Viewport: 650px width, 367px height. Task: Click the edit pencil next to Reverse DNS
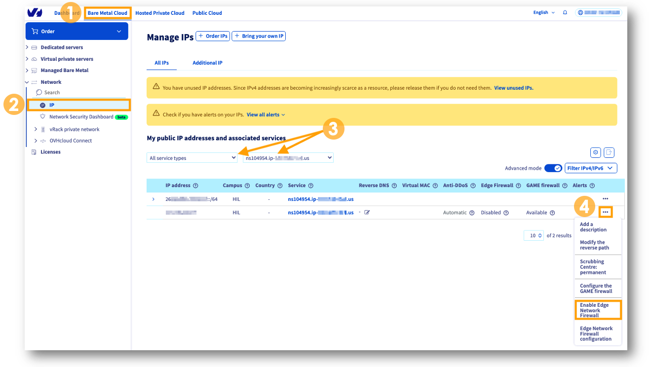(x=368, y=212)
